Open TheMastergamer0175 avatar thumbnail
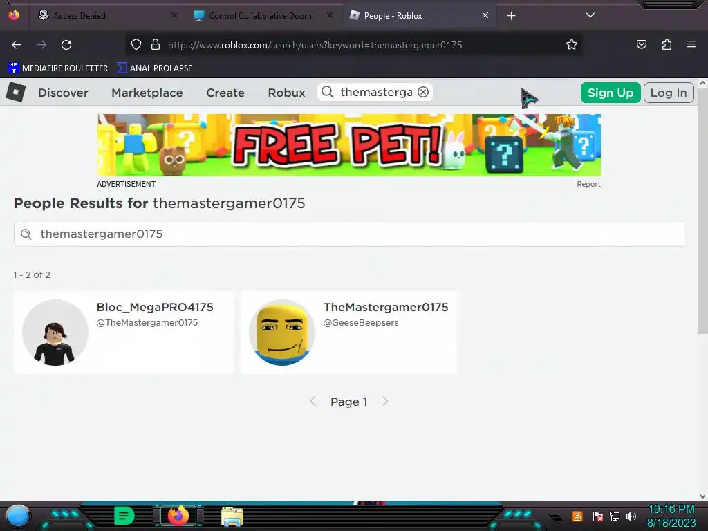The width and height of the screenshot is (708, 531). [x=282, y=333]
